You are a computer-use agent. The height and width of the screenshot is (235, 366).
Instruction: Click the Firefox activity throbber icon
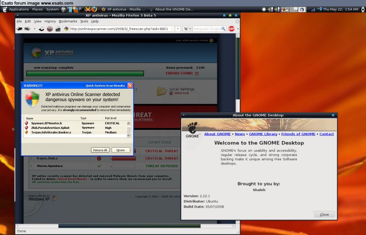(237, 21)
